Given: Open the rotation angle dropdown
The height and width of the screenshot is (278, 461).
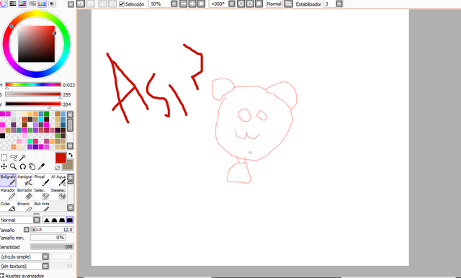Looking at the screenshot, I should (x=232, y=4).
